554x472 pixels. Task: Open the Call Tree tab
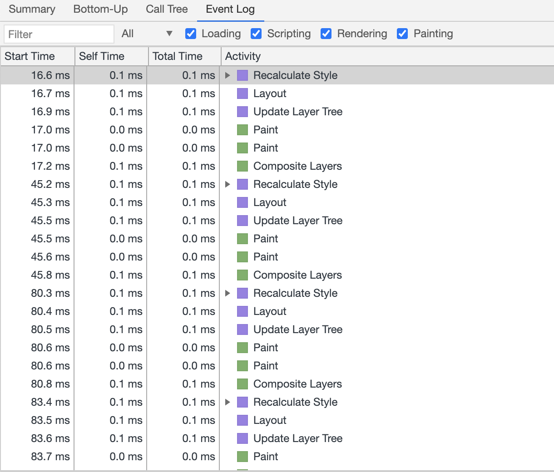click(x=167, y=9)
